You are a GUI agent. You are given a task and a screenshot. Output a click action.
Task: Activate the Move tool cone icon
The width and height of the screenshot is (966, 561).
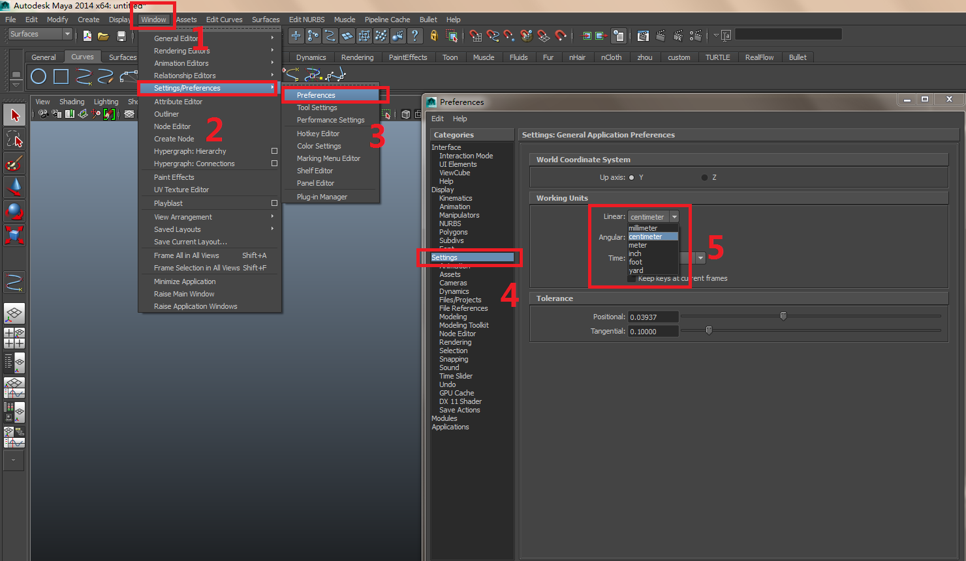(14, 187)
